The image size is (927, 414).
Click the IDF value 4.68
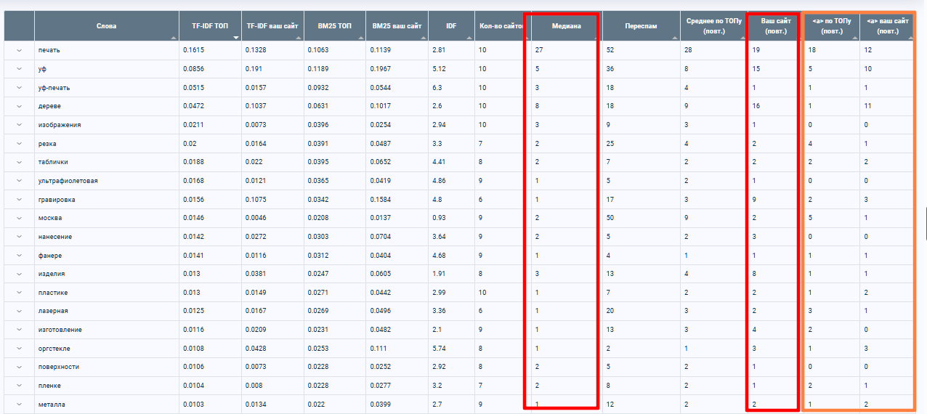pyautogui.click(x=438, y=256)
